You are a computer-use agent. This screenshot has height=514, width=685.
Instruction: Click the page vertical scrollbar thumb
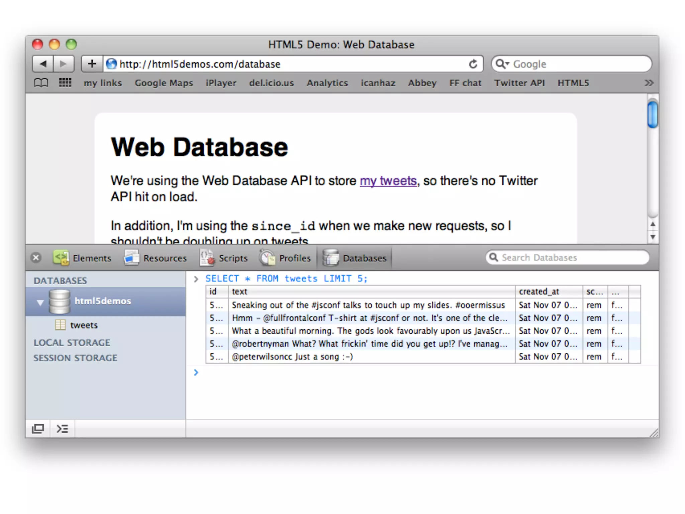pyautogui.click(x=652, y=115)
